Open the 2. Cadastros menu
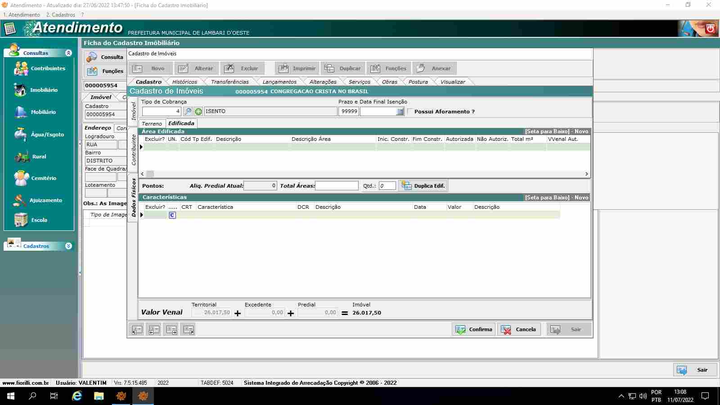This screenshot has width=720, height=405. (60, 15)
